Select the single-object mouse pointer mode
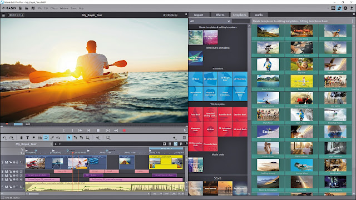This screenshot has height=200, width=356. pyautogui.click(x=69, y=138)
